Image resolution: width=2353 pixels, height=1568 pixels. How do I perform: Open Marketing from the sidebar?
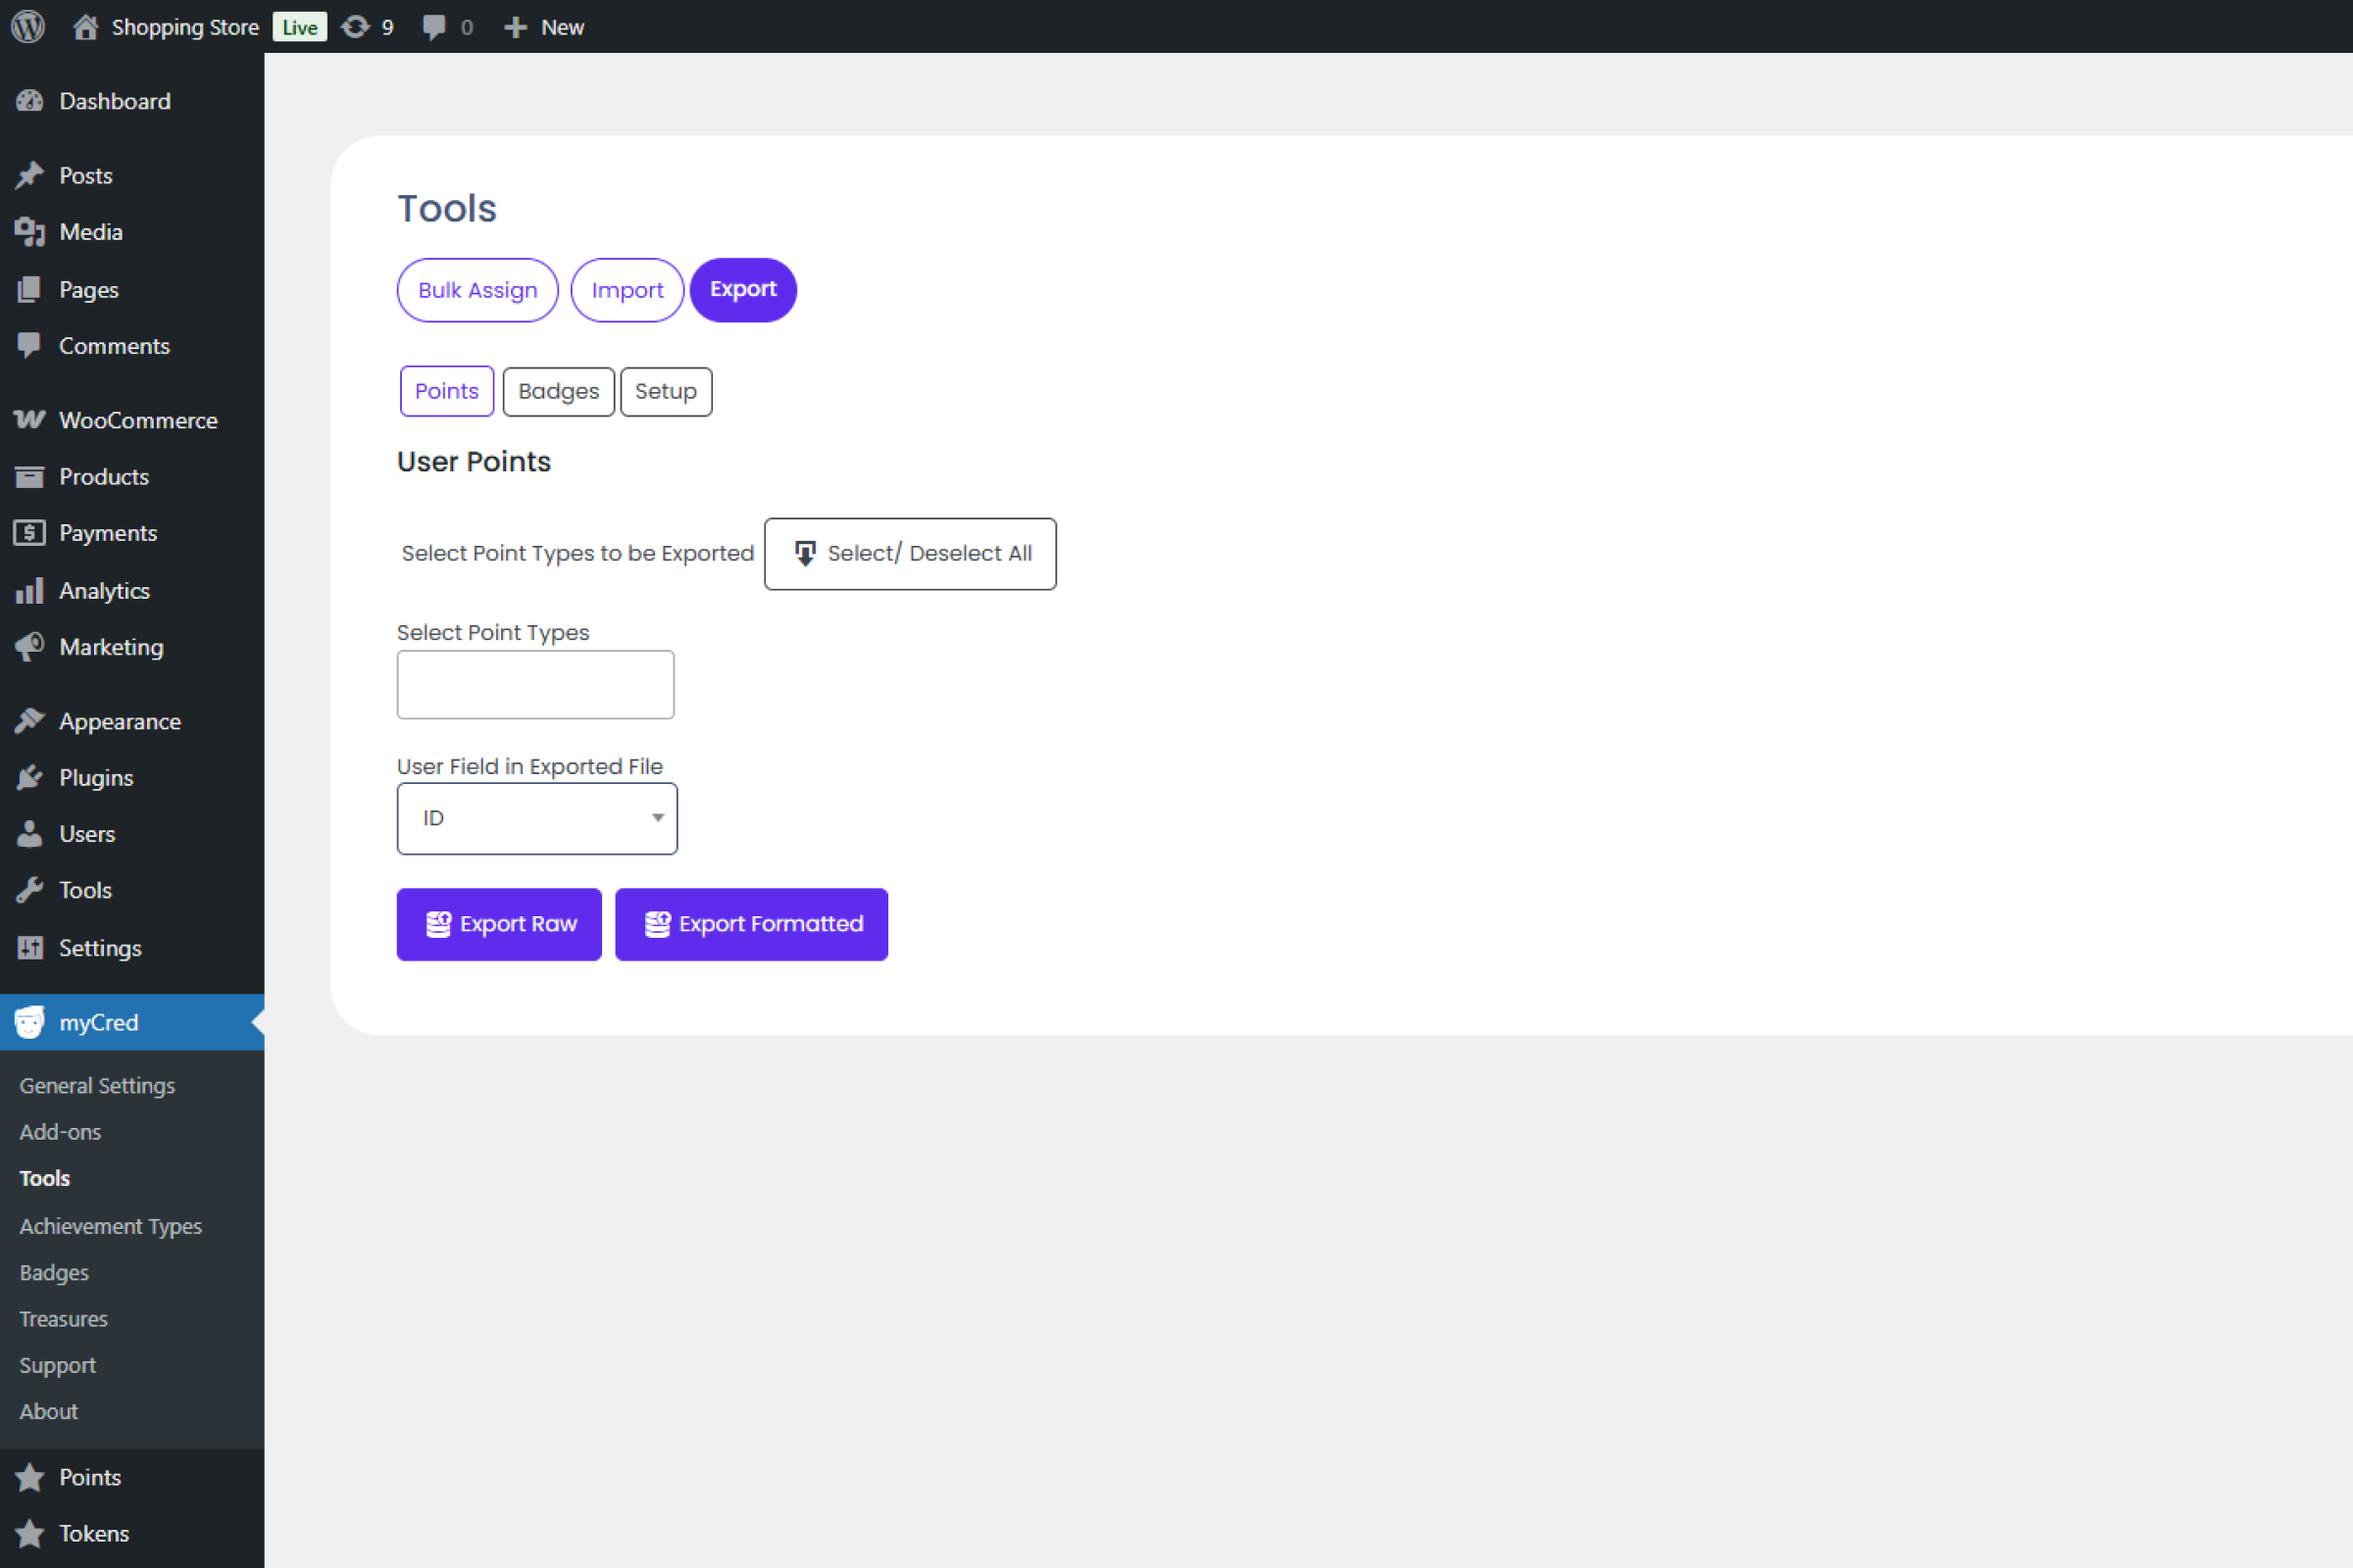click(110, 647)
